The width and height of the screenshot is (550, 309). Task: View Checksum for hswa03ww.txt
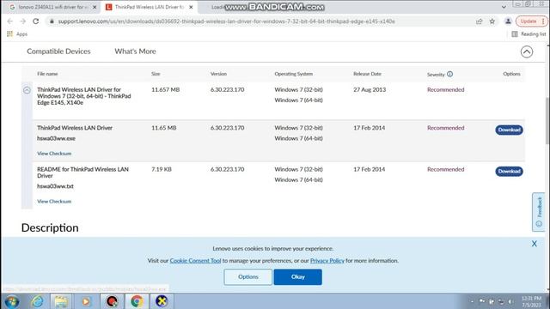(x=54, y=202)
